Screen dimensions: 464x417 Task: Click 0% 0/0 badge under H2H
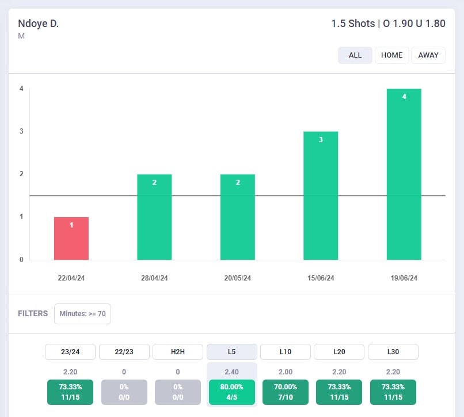(178, 392)
